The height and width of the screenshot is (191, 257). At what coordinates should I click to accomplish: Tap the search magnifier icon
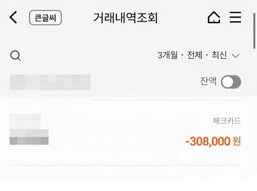[x=15, y=55]
